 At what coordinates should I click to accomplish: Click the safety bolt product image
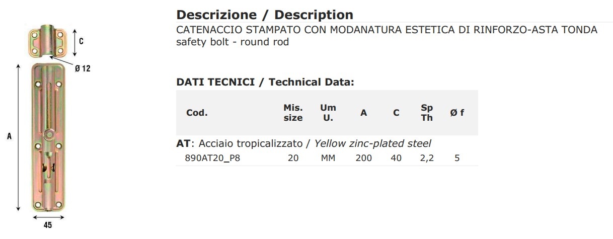[x=48, y=136]
